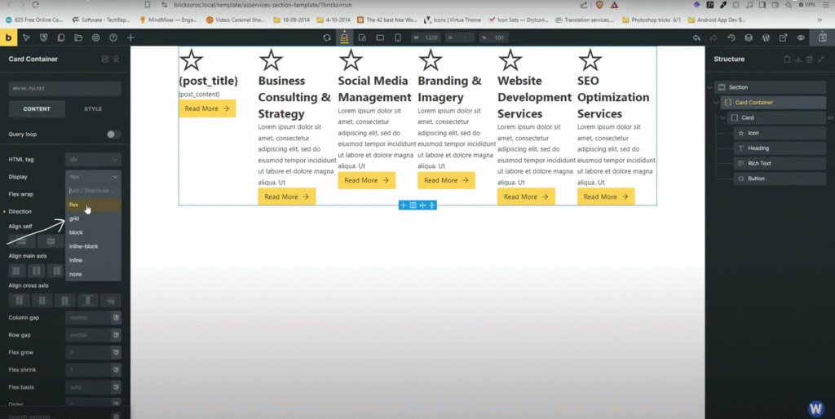Toggle the Query loop switch

pos(113,135)
